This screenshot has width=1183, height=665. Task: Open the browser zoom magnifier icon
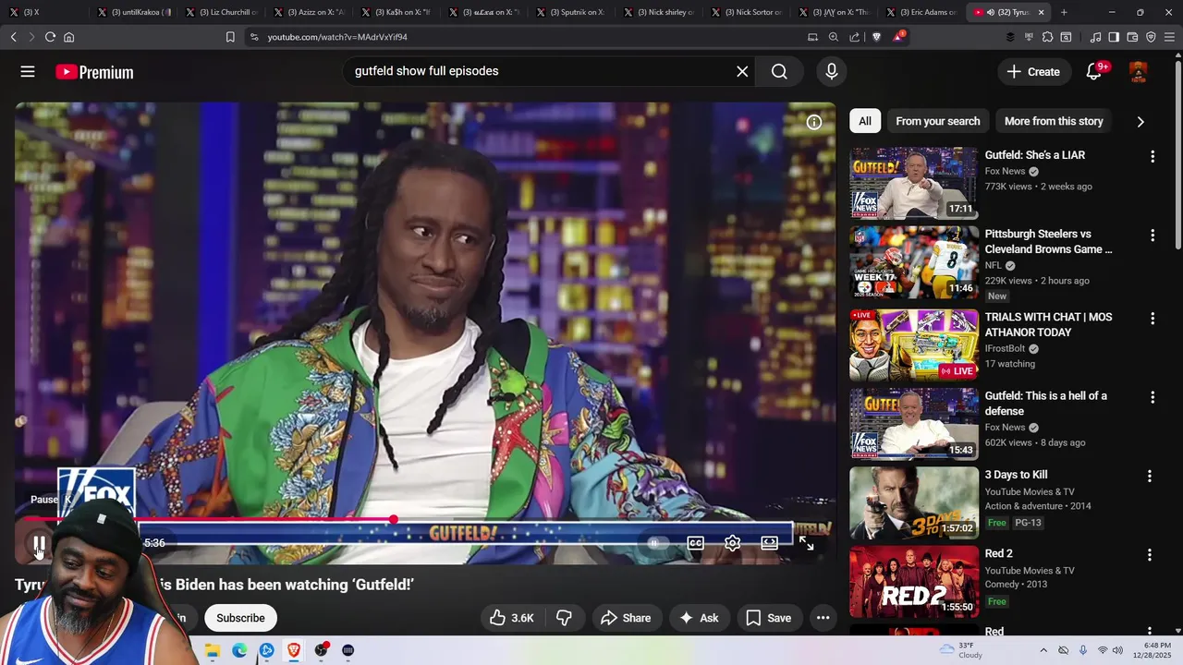(833, 37)
